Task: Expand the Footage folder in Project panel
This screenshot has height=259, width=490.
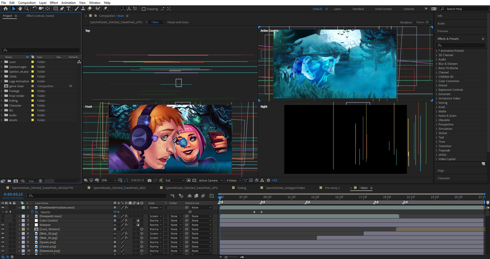Action: [x=2, y=91]
